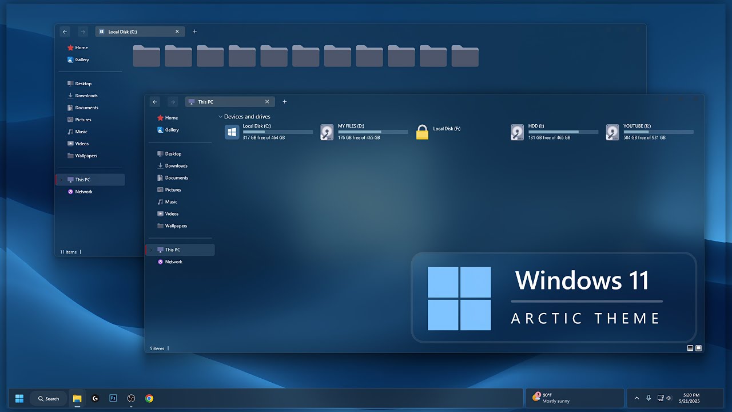
Task: Open the YOUTUBE (K:) drive
Action: (650, 132)
